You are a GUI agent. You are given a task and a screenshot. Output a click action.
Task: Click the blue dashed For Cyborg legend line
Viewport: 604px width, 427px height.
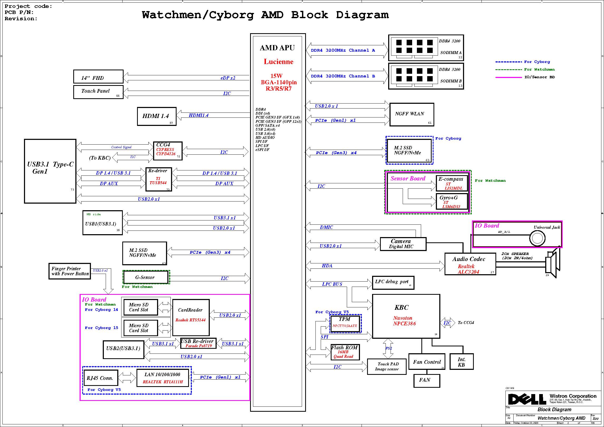point(509,62)
